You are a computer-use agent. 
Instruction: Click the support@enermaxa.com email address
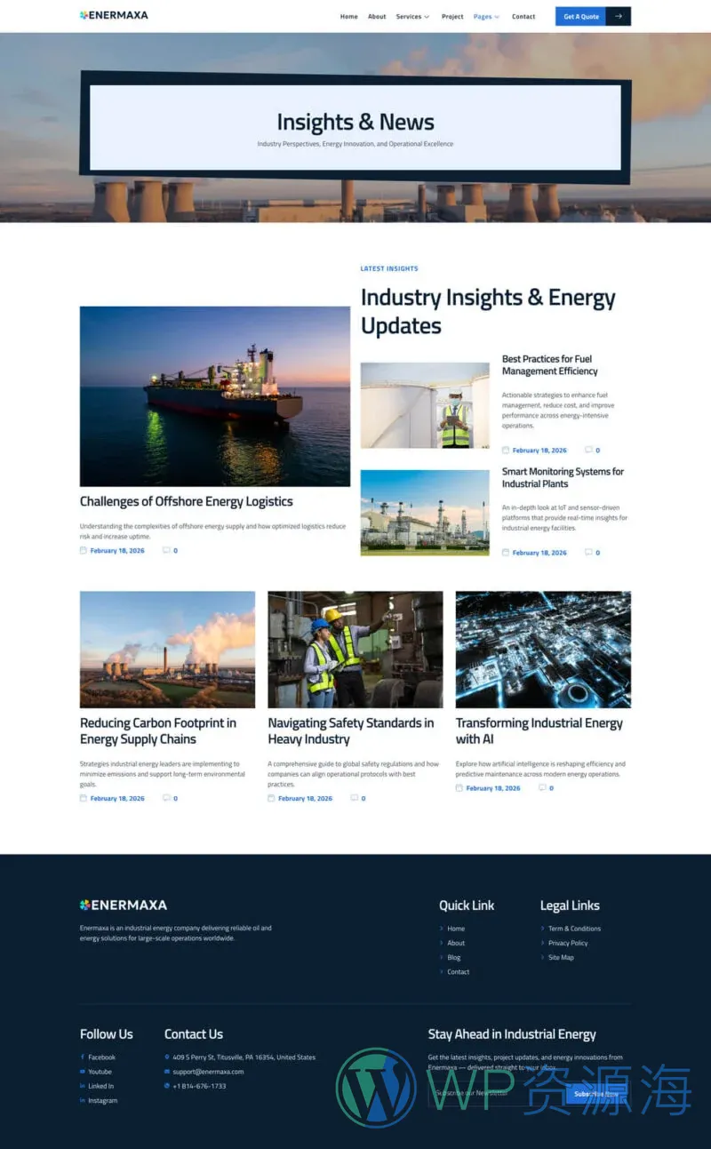click(x=208, y=1072)
